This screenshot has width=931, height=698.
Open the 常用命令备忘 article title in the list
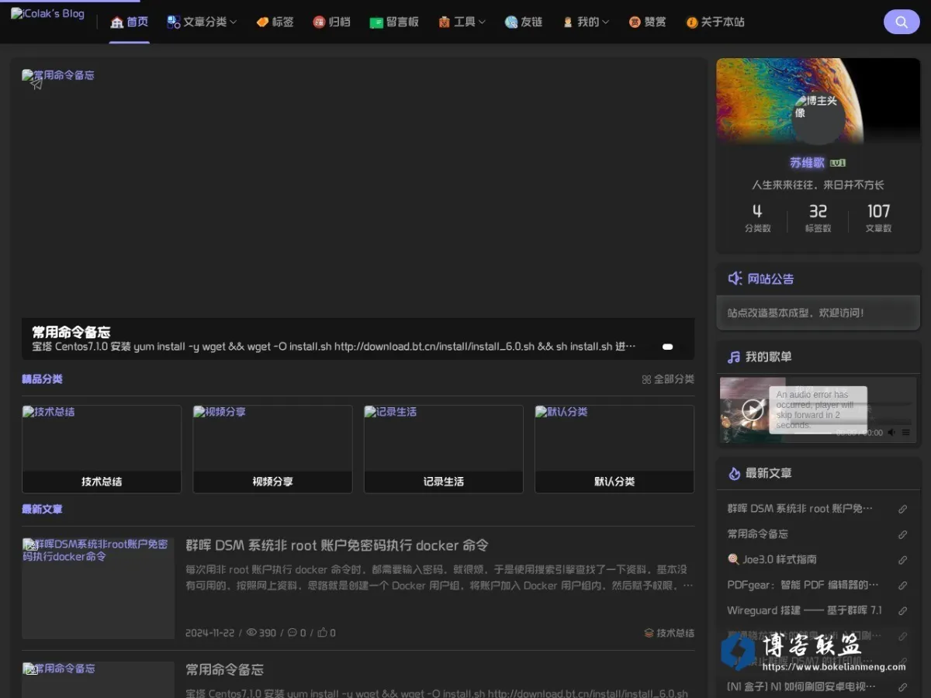(x=224, y=669)
